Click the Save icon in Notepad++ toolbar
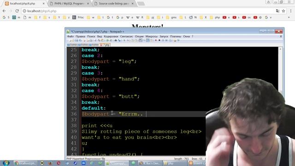Screen dimensions: 295x166 (x=77, y=41)
